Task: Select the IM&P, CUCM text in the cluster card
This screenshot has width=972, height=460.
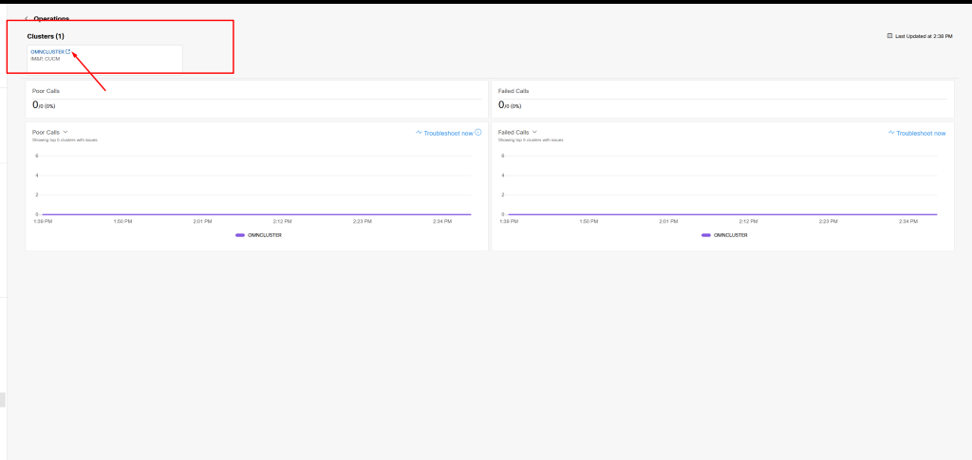Action: point(45,59)
